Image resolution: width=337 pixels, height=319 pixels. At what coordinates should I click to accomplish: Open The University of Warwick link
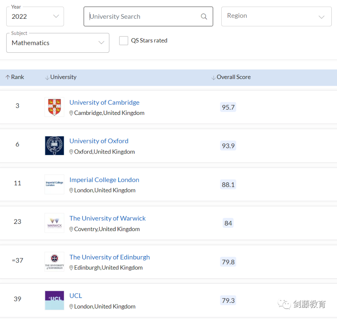pos(107,218)
